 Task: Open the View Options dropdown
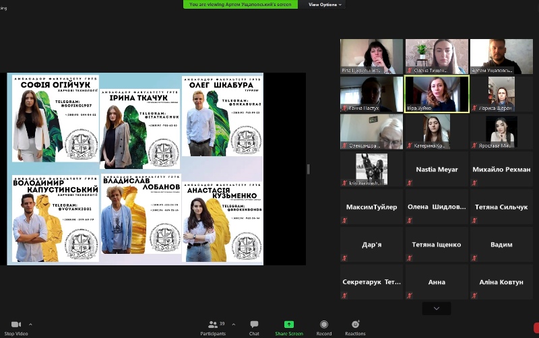325,5
